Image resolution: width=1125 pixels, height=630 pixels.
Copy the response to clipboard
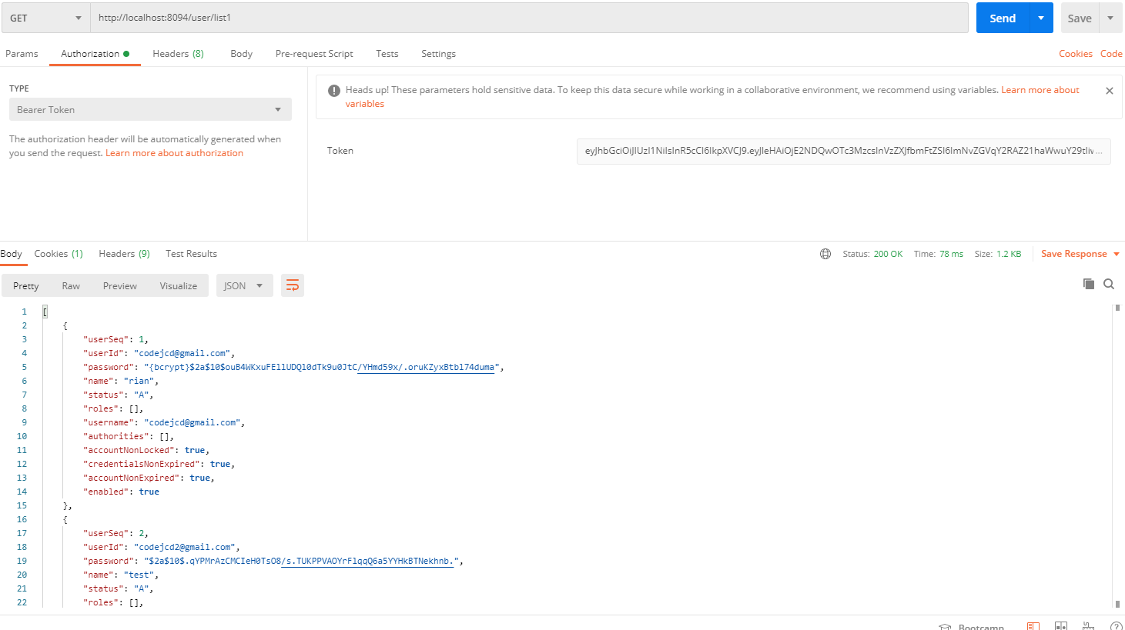click(1089, 284)
